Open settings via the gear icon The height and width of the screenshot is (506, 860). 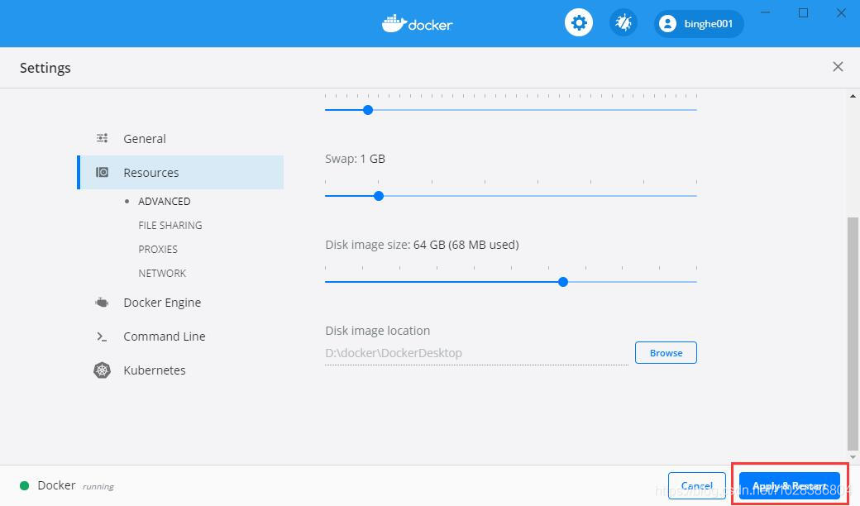point(579,23)
